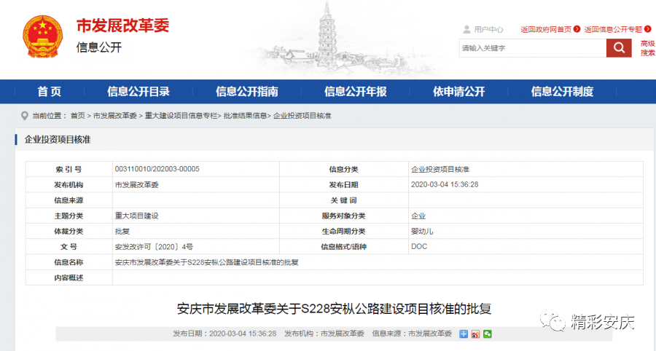Share the article via green WeChat icon

(488, 334)
